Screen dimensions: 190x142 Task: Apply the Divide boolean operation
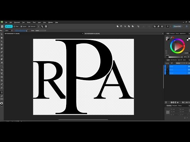pyautogui.click(x=133, y=26)
